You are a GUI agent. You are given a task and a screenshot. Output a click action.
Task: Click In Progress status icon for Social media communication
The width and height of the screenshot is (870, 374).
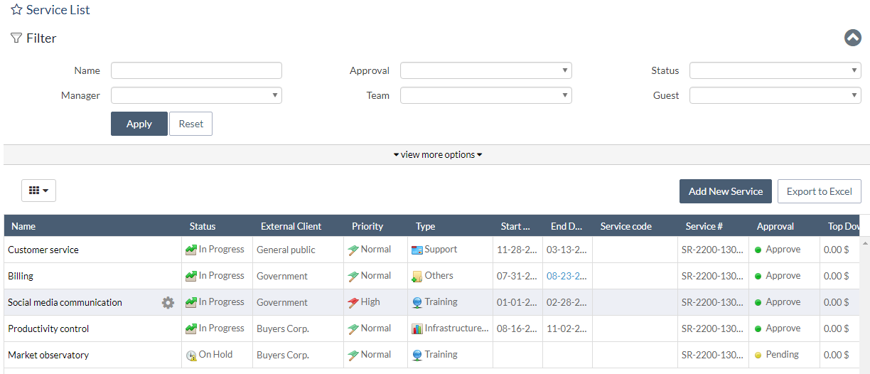tap(191, 303)
